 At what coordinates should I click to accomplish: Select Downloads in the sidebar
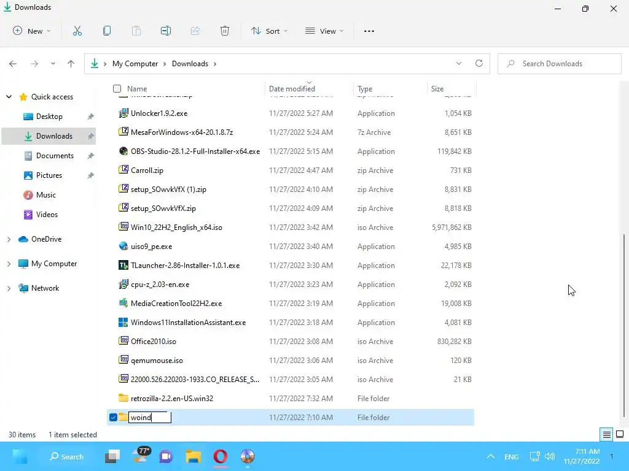coord(49,136)
